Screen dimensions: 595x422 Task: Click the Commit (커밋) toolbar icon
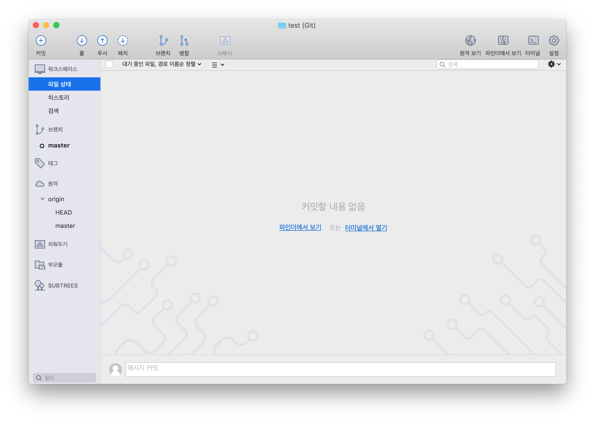(x=41, y=40)
